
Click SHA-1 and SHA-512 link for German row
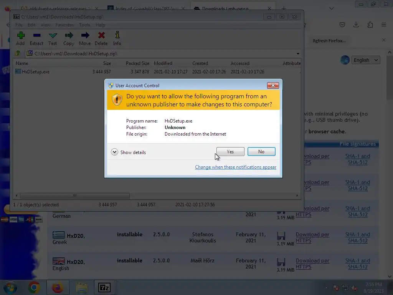point(358,212)
